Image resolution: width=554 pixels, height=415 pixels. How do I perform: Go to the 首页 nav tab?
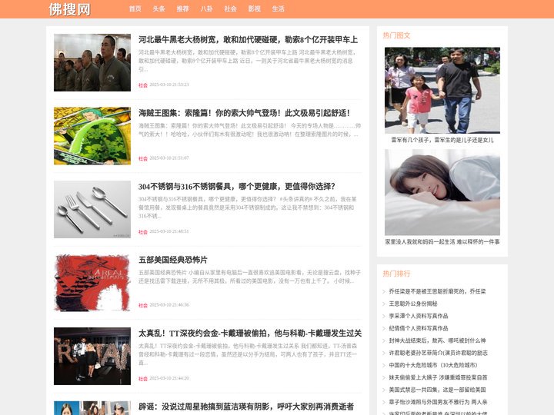[135, 8]
